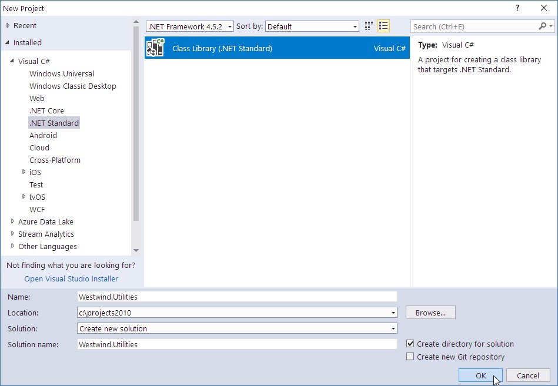This screenshot has height=386, width=558.
Task: Click inside the Name input field
Action: point(235,297)
